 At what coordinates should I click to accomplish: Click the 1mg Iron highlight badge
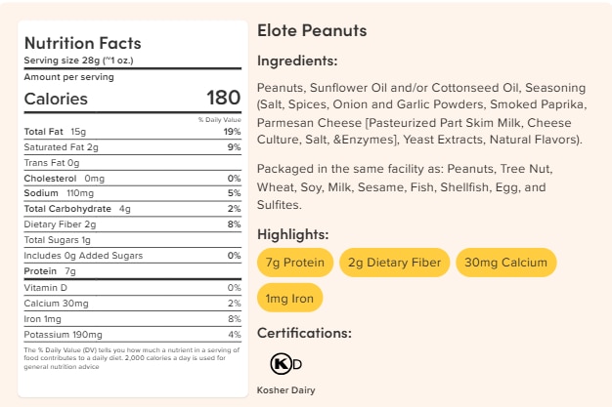[290, 297]
